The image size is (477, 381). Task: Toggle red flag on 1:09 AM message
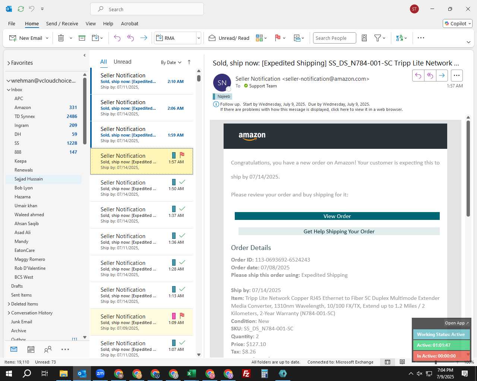(182, 316)
